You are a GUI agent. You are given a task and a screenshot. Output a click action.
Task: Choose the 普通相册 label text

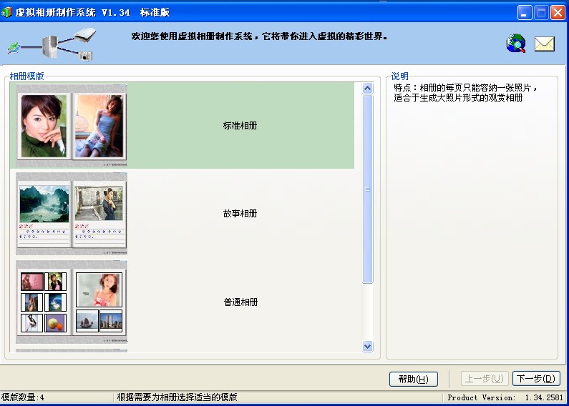240,302
